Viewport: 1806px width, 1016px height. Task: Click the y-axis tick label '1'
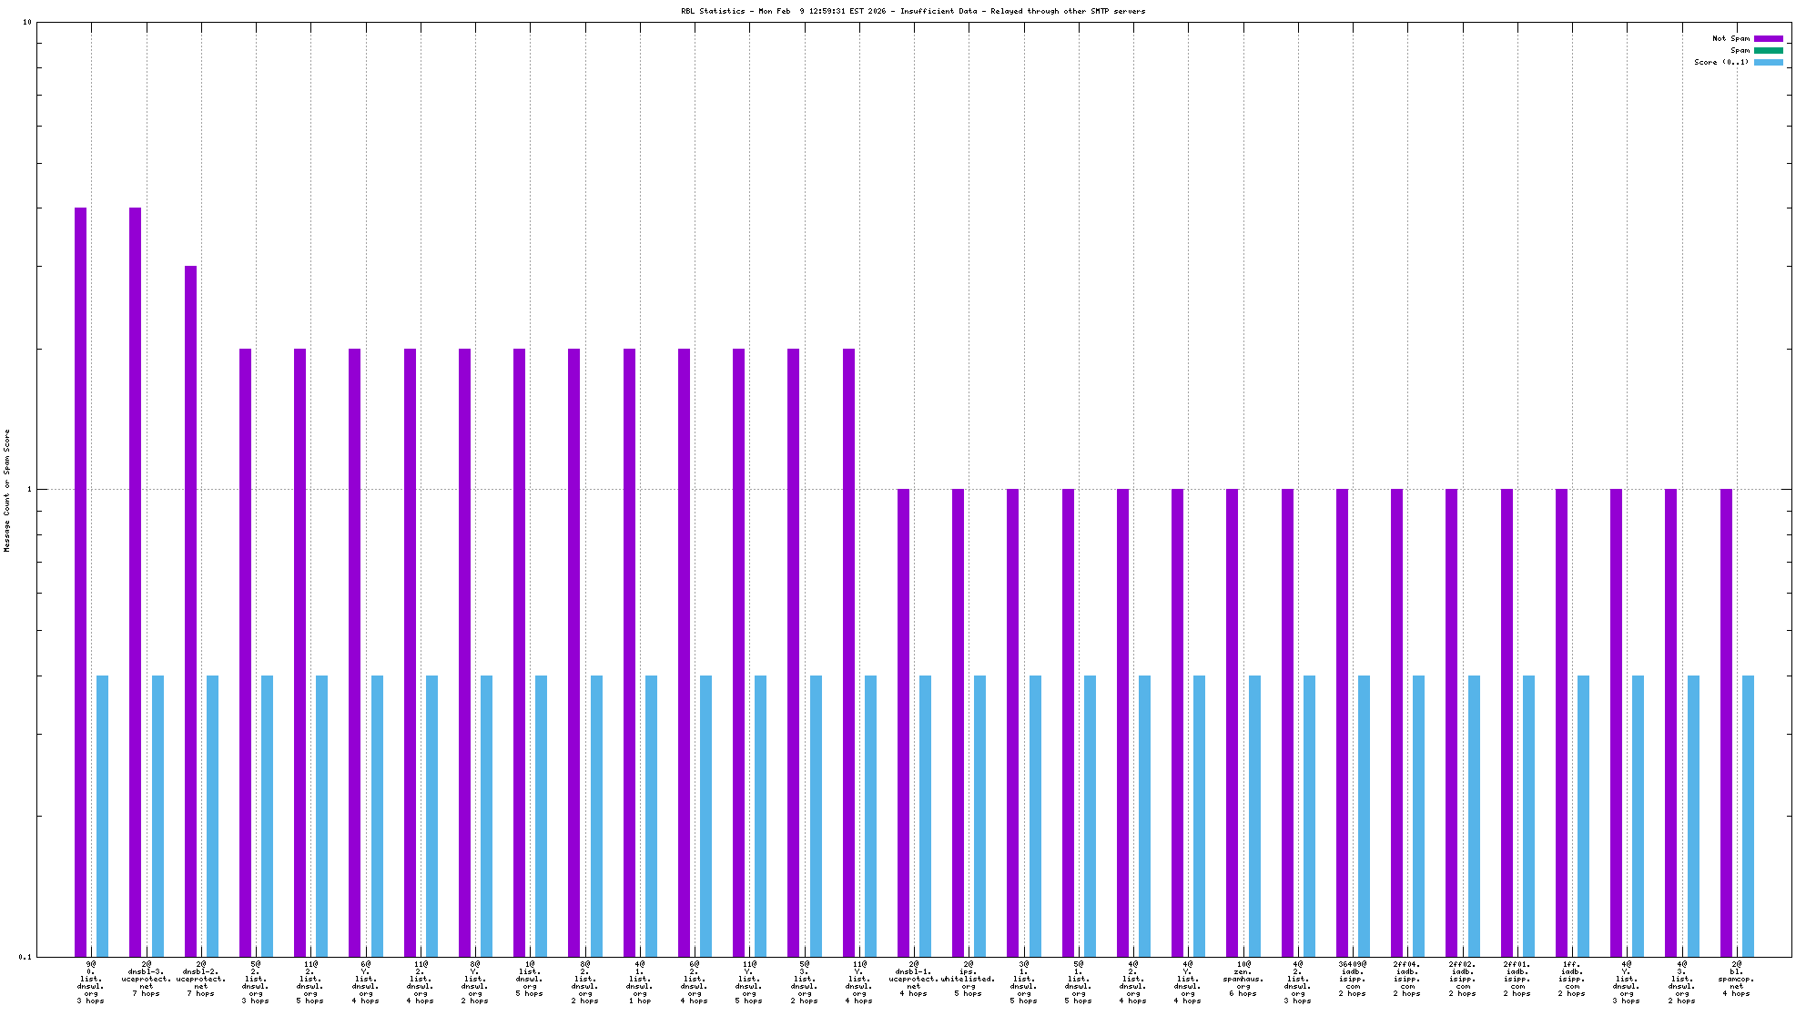tap(28, 490)
